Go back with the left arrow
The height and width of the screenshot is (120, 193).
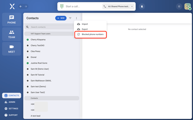coord(21,6)
